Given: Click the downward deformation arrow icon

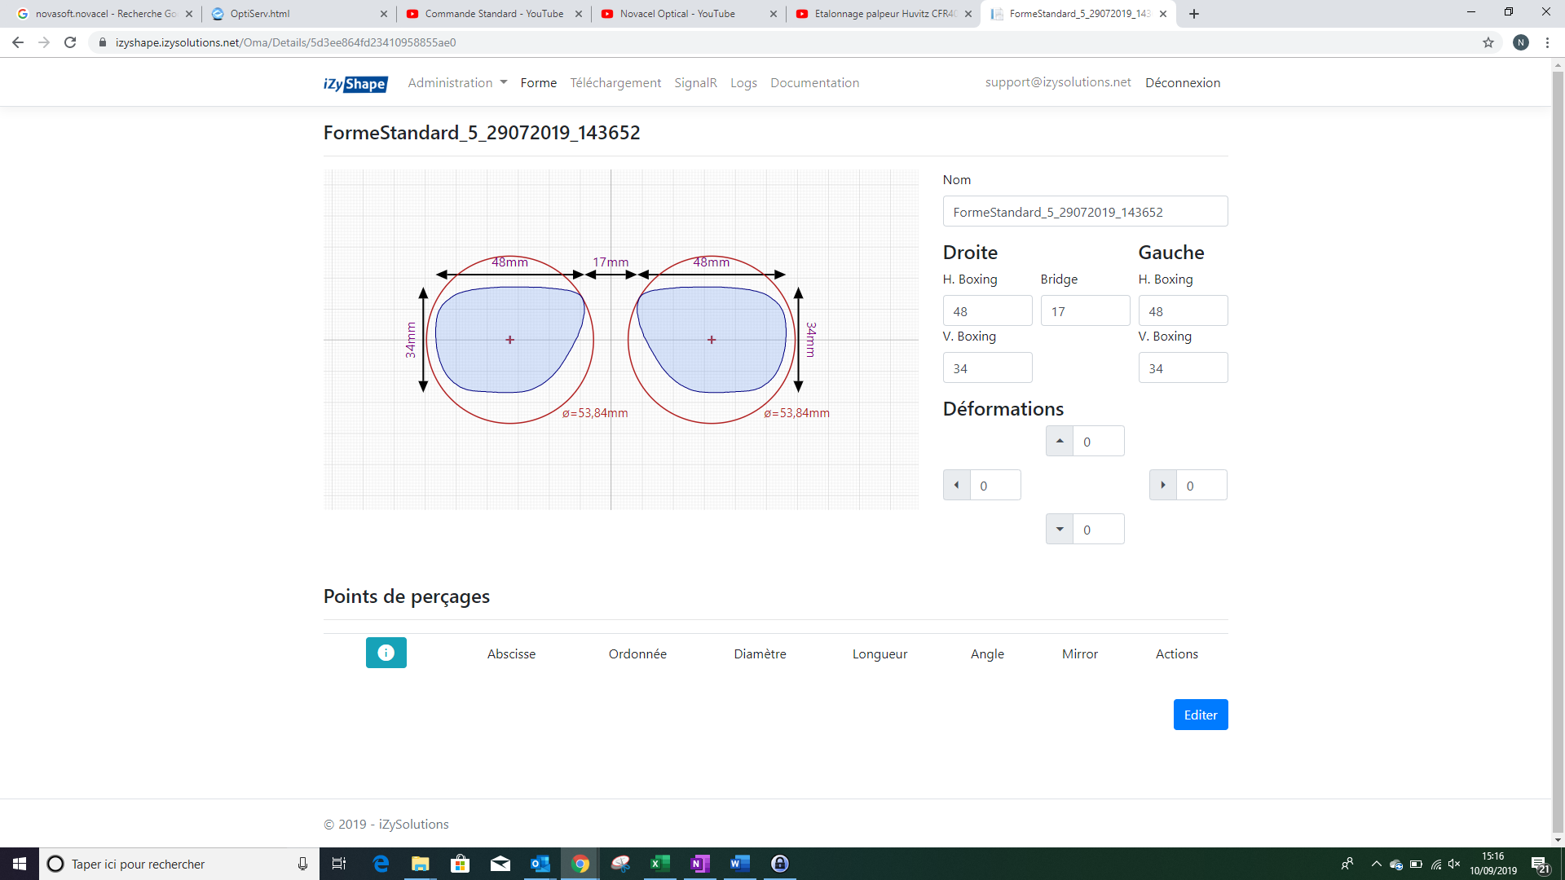Looking at the screenshot, I should tap(1059, 528).
